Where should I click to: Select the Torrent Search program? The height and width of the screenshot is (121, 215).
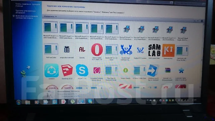[x=125, y=70]
